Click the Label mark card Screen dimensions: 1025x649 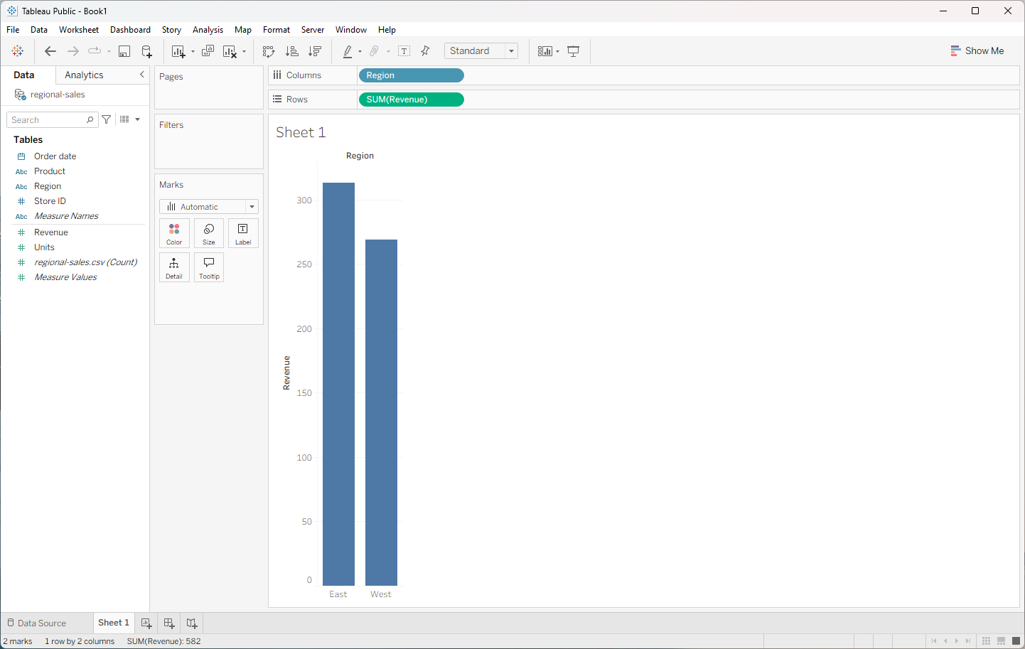point(243,233)
